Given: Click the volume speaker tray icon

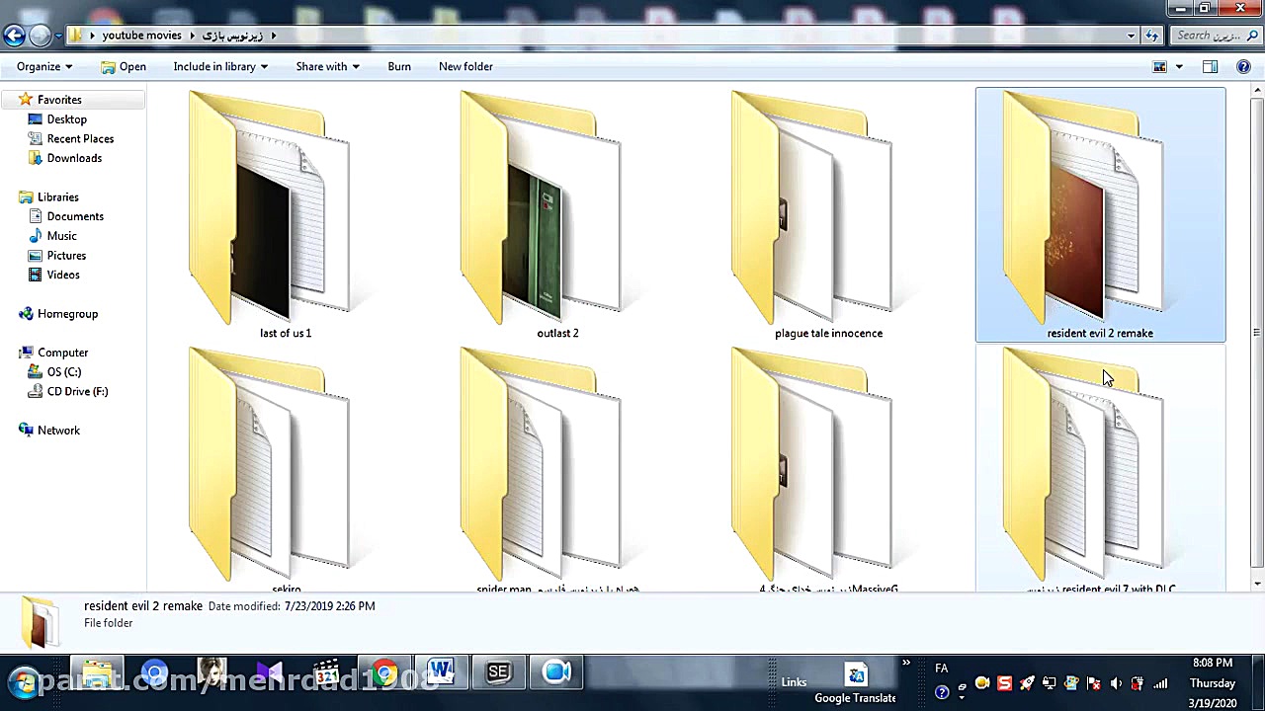Looking at the screenshot, I should coord(1117,683).
